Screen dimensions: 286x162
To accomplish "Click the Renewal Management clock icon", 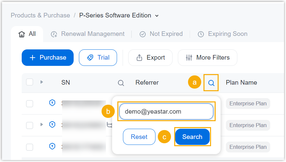I will 54,34.
